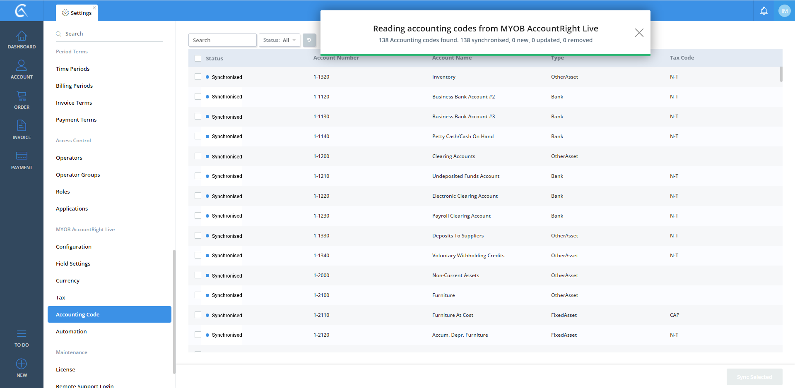Click the Sync Selected button
Image resolution: width=795 pixels, height=388 pixels.
point(754,377)
